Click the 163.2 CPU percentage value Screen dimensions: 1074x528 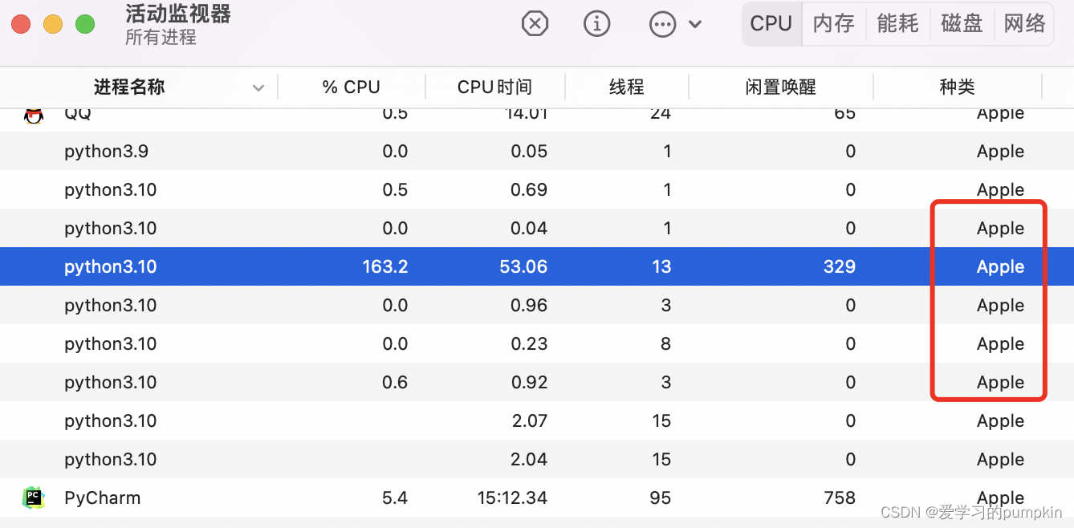point(385,267)
